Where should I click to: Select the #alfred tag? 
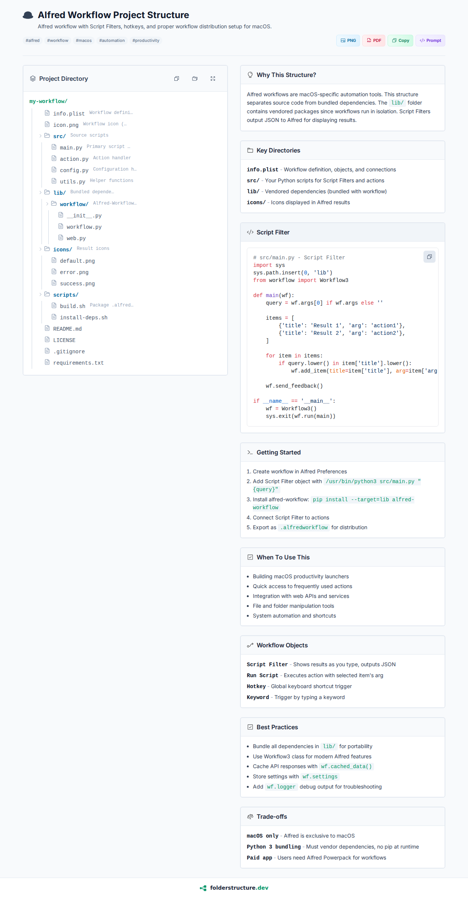point(32,40)
